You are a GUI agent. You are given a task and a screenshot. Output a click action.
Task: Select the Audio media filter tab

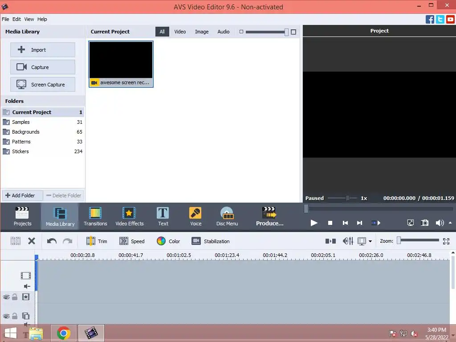224,32
